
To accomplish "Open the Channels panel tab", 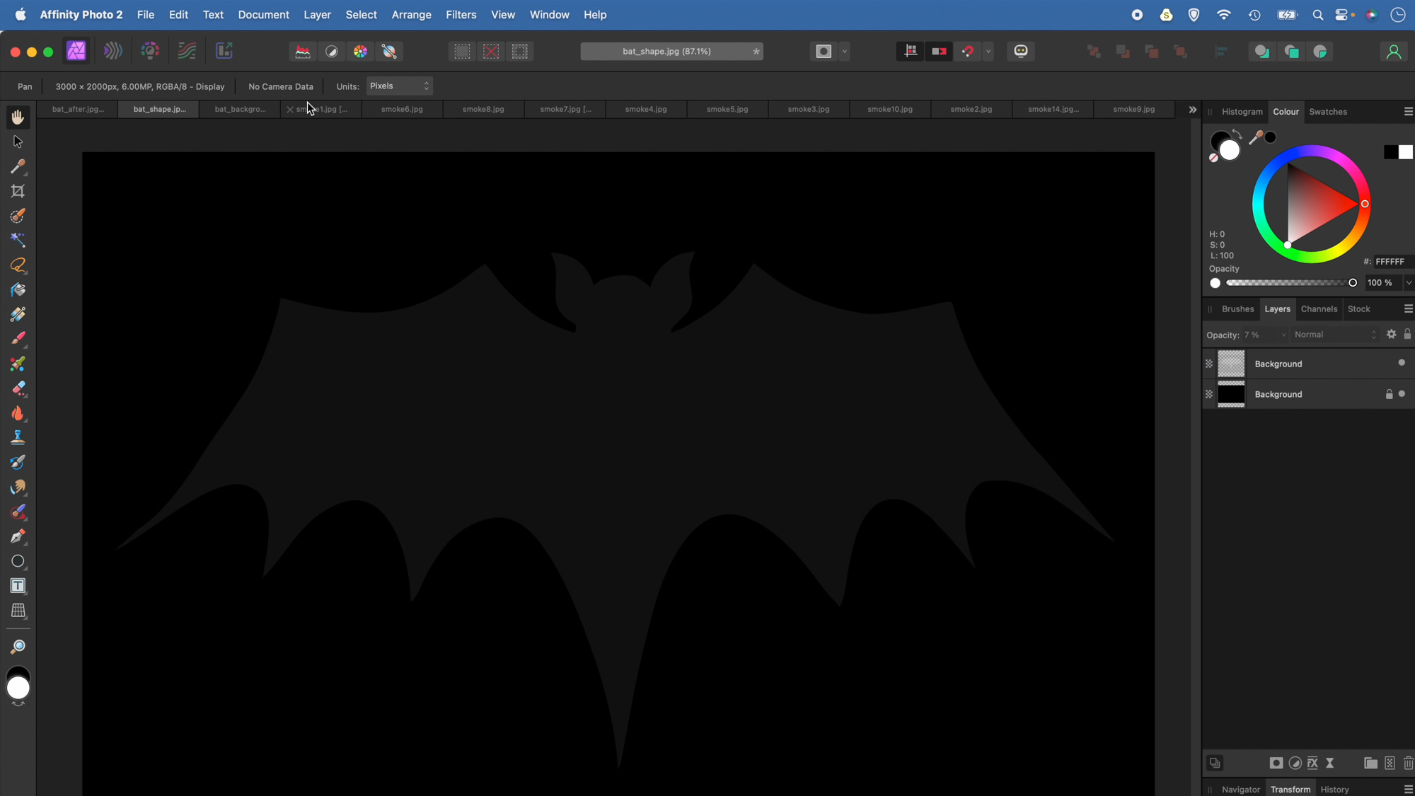I will (x=1319, y=309).
